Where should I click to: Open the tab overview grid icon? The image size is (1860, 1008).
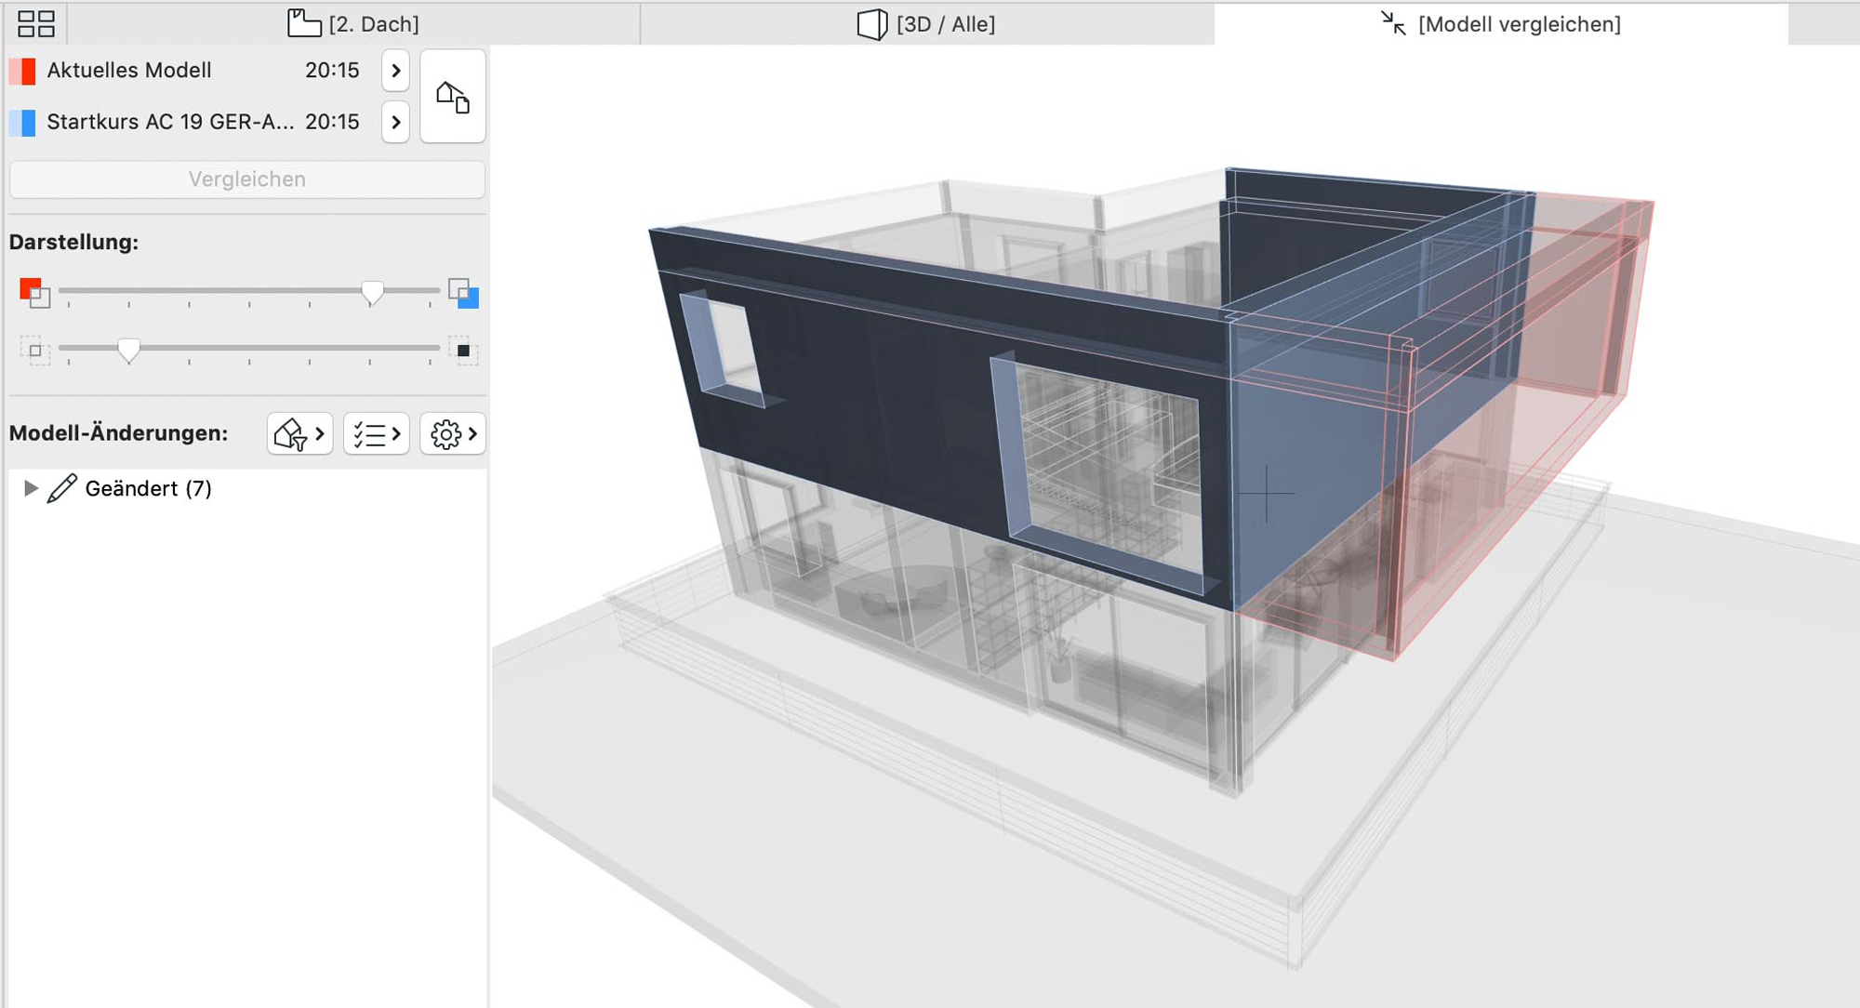(36, 23)
